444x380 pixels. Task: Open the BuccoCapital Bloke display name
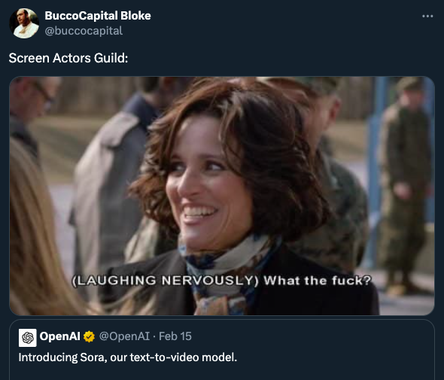98,16
